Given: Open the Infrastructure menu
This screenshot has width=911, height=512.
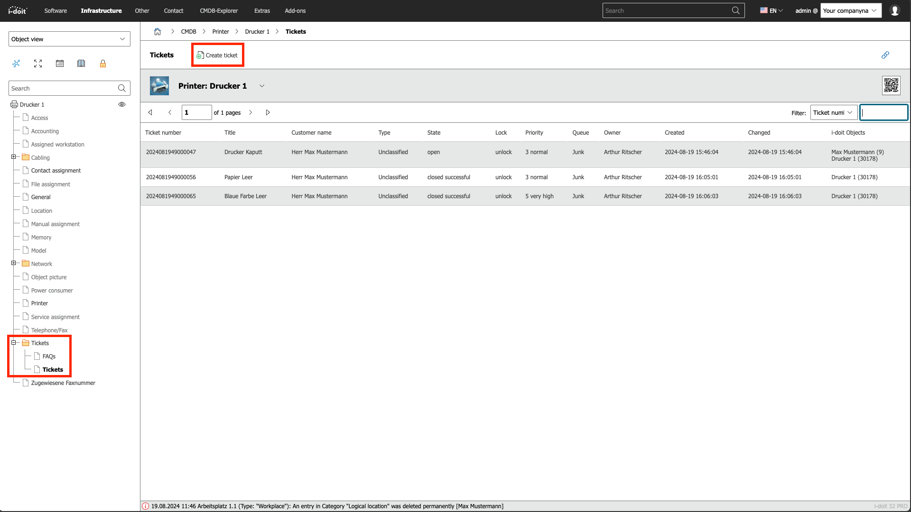Looking at the screenshot, I should 101,10.
